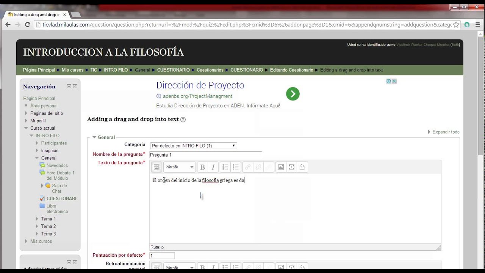485x273 pixels.
Task: Click the editor resize handle corner
Action: 438,248
